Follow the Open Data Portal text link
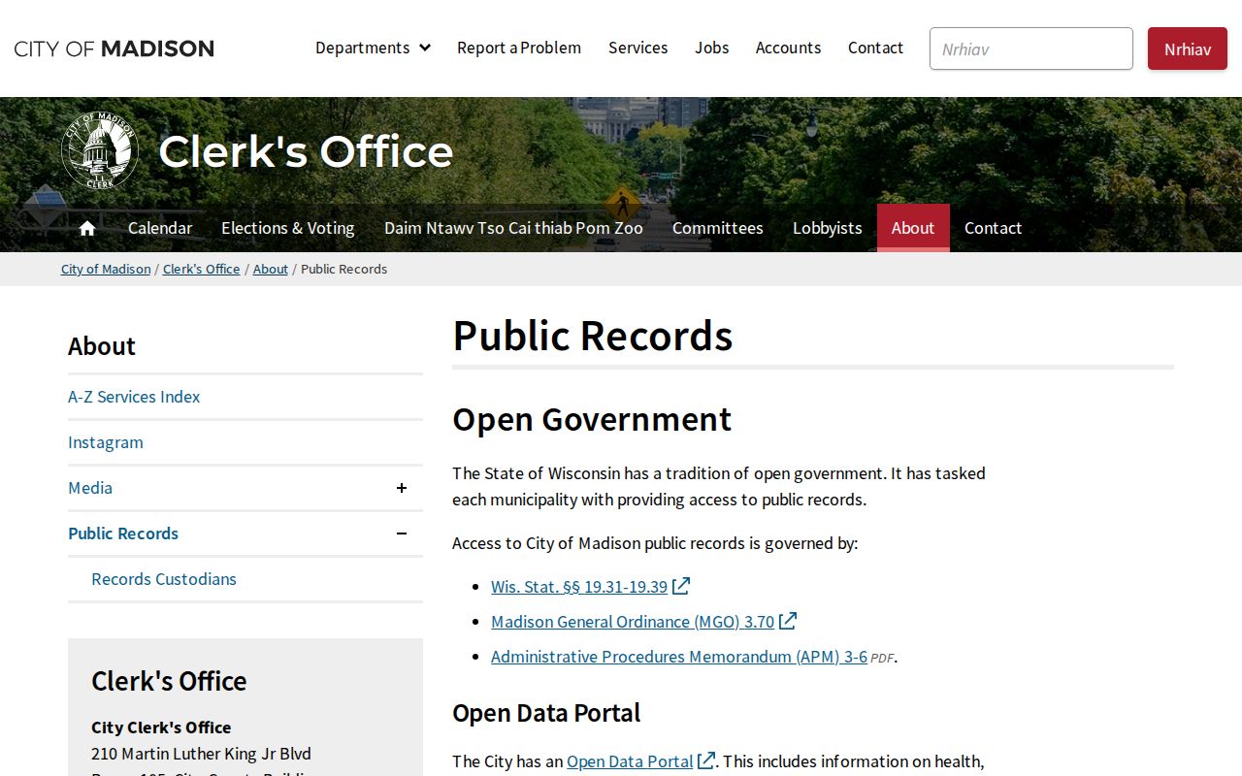 tap(630, 761)
